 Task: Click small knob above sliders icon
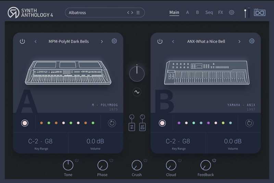click(132, 117)
